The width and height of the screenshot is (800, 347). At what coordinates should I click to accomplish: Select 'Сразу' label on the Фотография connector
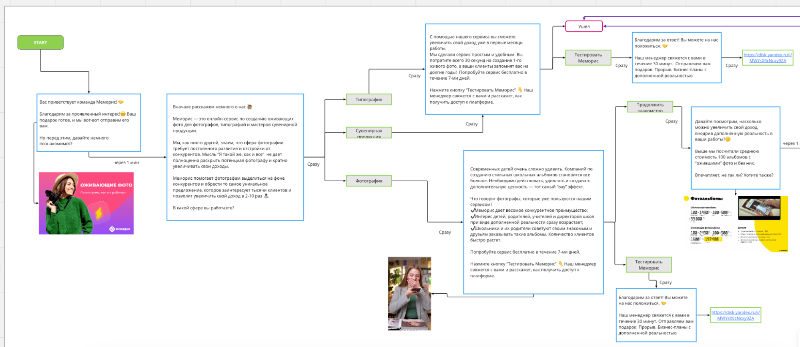[x=445, y=232]
